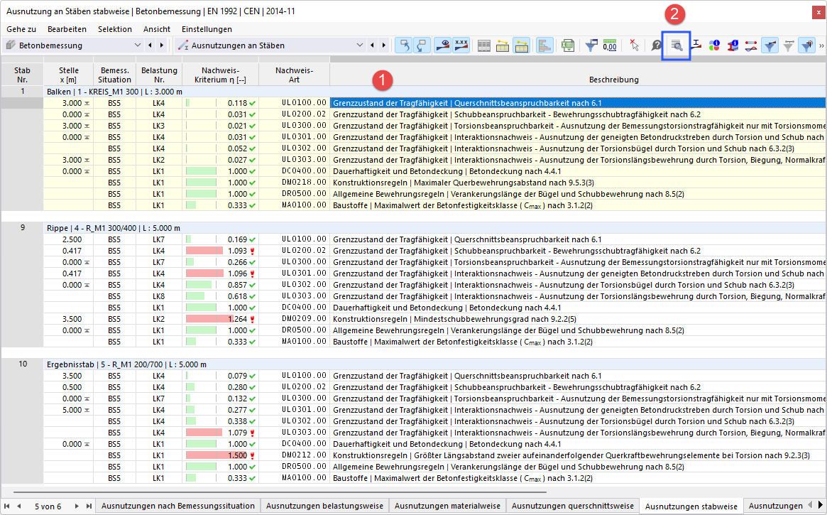Click the Nachweis-Art column header
The height and width of the screenshot is (515, 827).
click(x=295, y=75)
